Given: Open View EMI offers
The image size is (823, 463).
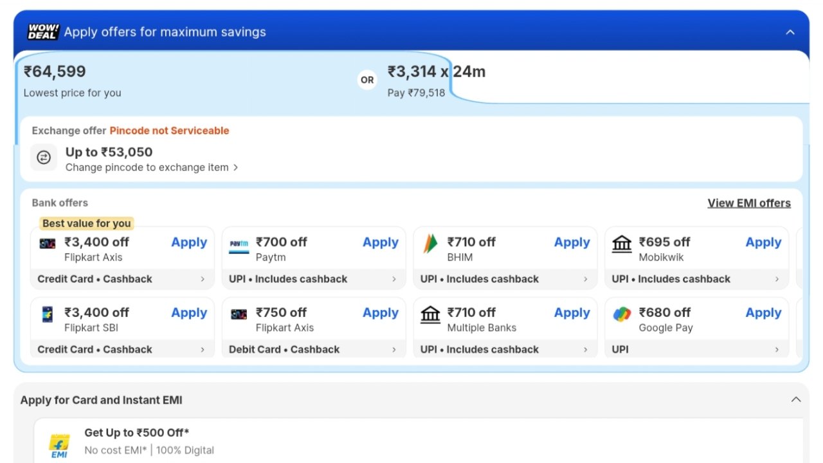Looking at the screenshot, I should click(749, 203).
